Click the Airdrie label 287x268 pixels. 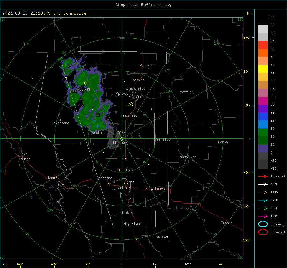pyautogui.click(x=126, y=170)
